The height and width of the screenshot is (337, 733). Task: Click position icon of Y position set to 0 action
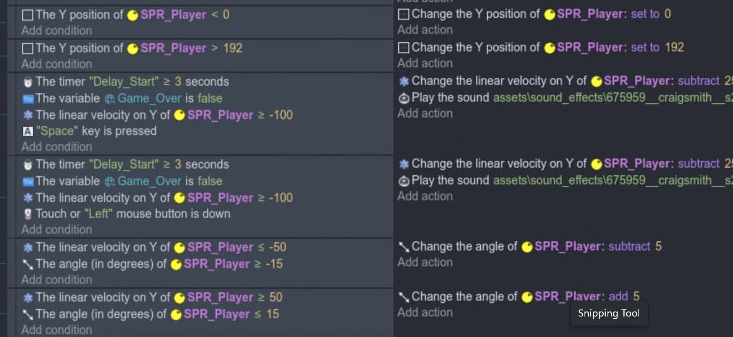(404, 14)
